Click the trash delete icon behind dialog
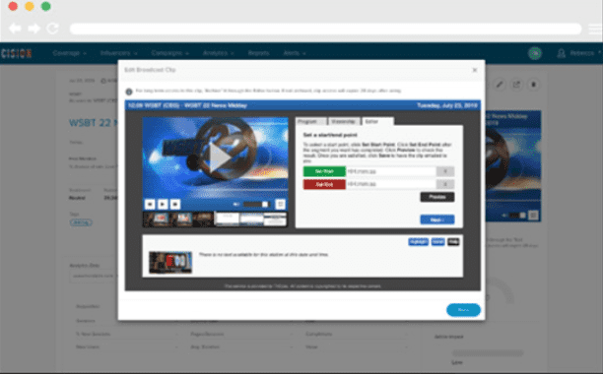 pos(533,85)
